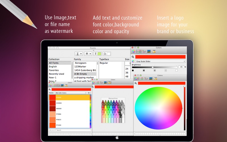The height and width of the screenshot is (142, 227).
Task: Click the Color Palettes icon in the Web Safe Colors window
Action: tap(58, 85)
